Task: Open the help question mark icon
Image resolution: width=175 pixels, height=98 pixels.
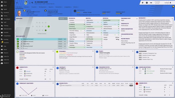Action: click(x=147, y=3)
